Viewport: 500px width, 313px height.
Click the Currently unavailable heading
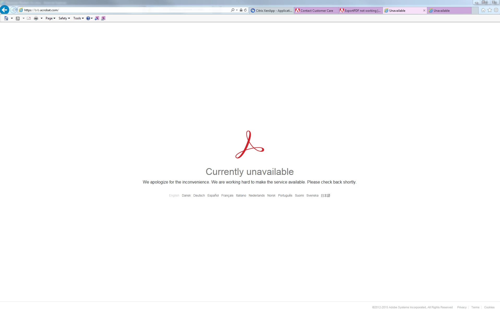click(250, 172)
